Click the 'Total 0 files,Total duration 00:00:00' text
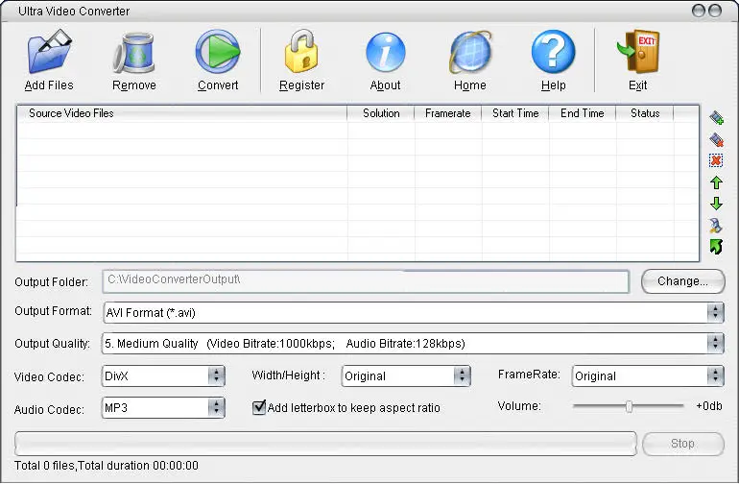 tap(107, 466)
